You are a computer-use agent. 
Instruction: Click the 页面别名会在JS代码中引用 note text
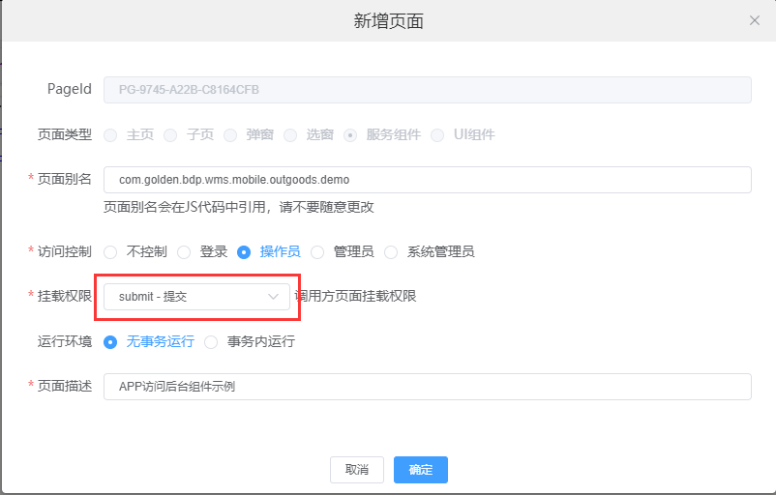pos(239,207)
